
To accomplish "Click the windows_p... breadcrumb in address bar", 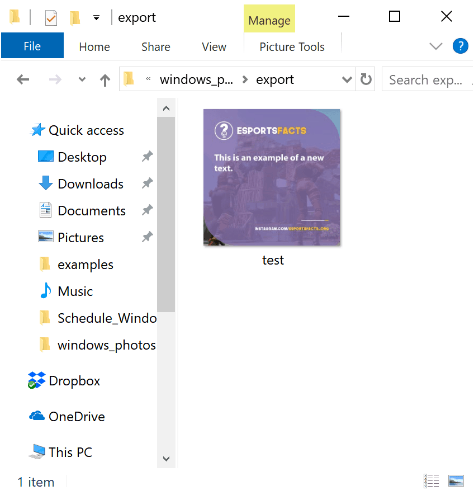I will (x=196, y=79).
